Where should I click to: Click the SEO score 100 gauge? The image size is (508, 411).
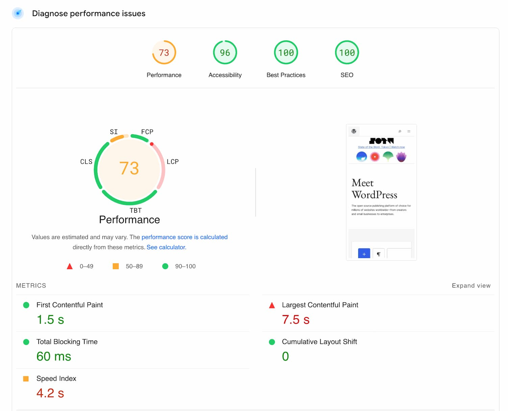(347, 53)
